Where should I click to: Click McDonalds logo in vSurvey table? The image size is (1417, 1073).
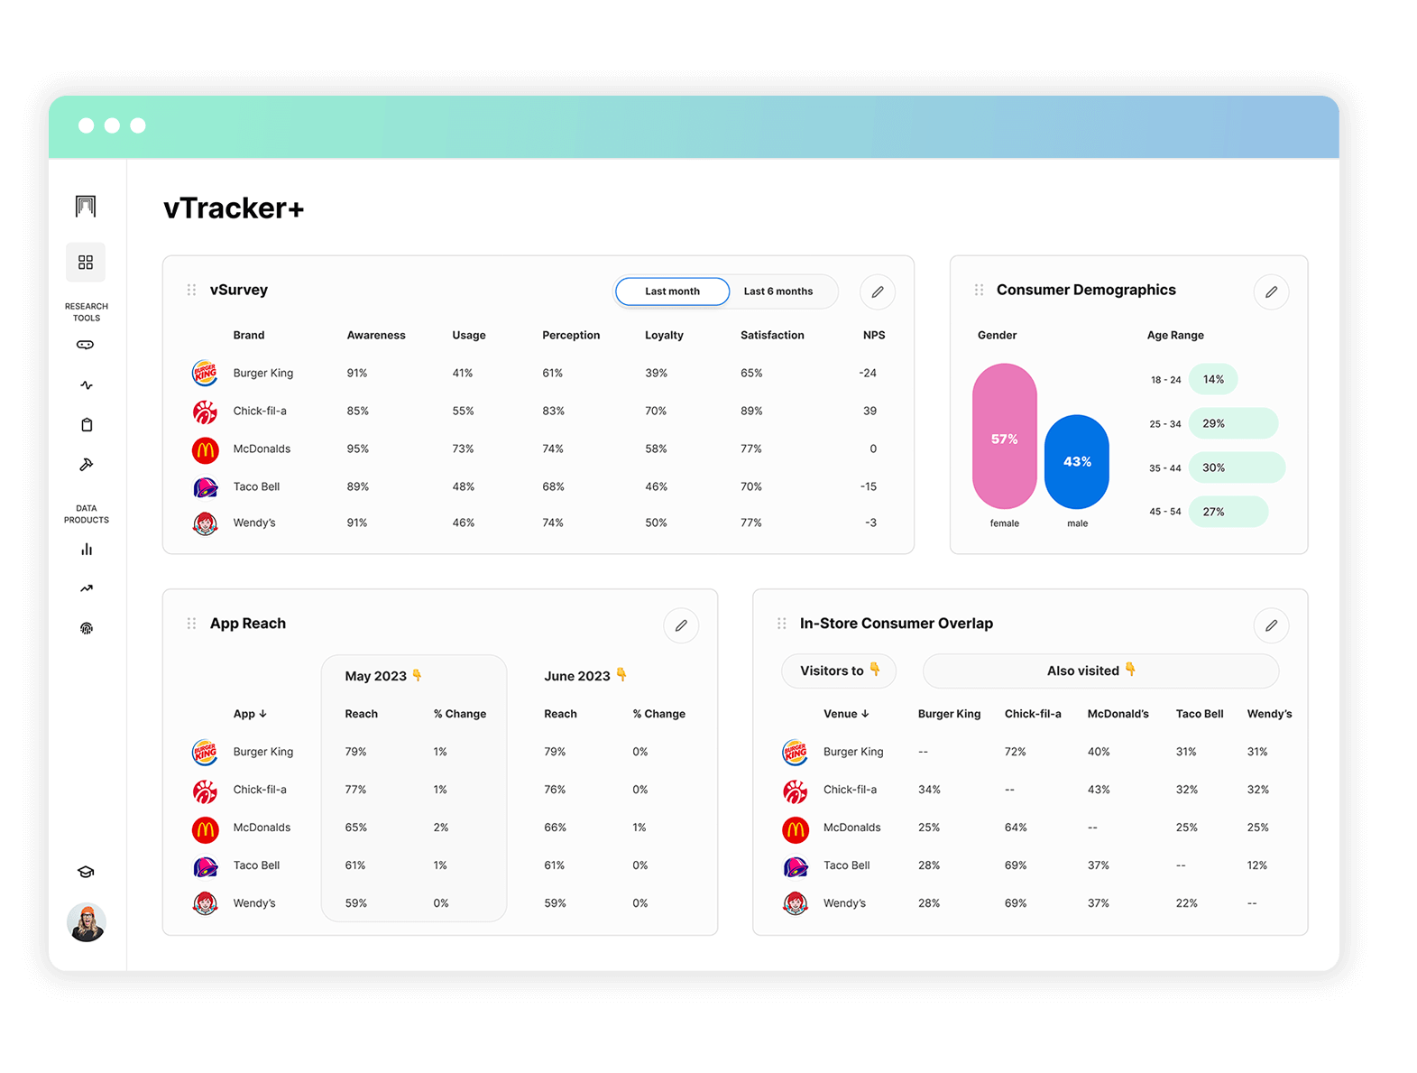pyautogui.click(x=205, y=449)
